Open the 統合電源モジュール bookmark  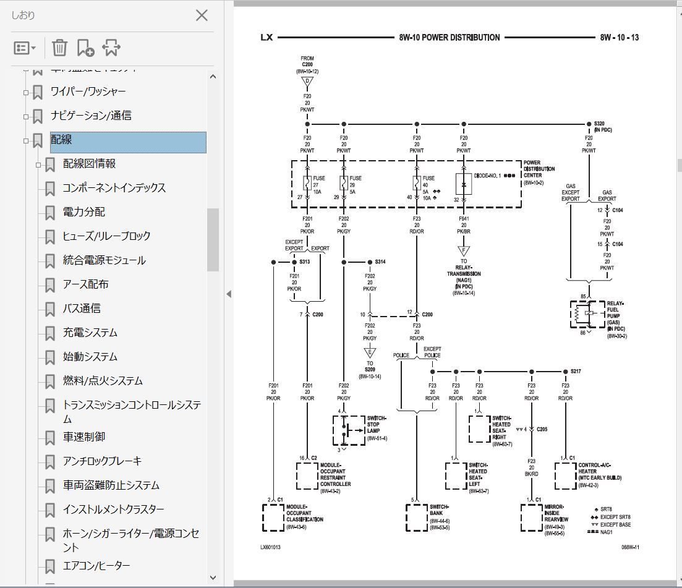pos(104,260)
